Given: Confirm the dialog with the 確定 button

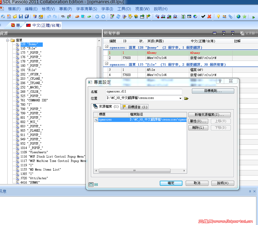Looking at the screenshot, I should [171, 183].
